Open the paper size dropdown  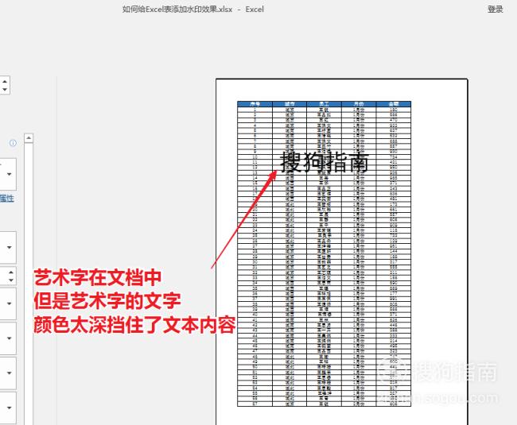click(8, 373)
